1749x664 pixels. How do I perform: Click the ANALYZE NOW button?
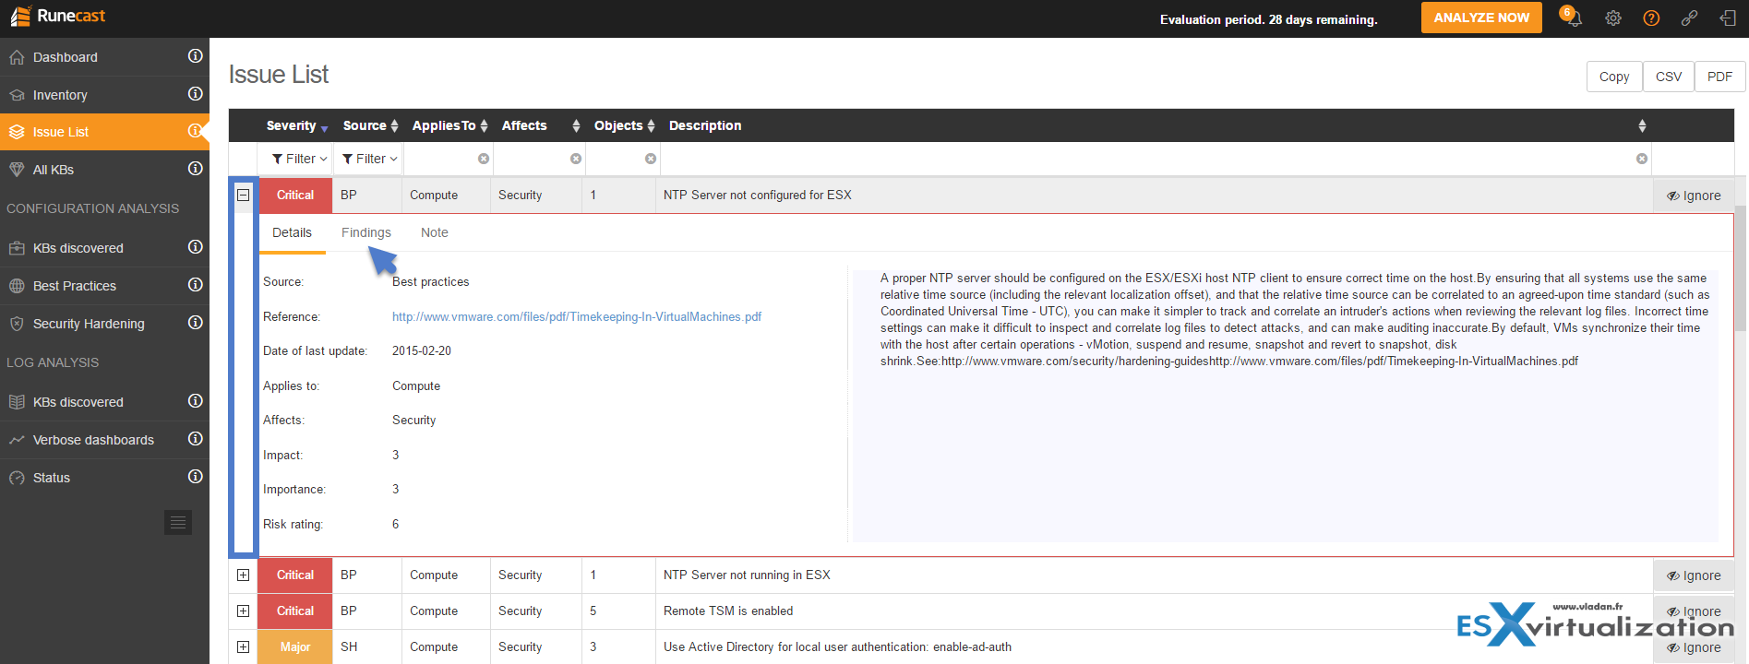[x=1481, y=18]
